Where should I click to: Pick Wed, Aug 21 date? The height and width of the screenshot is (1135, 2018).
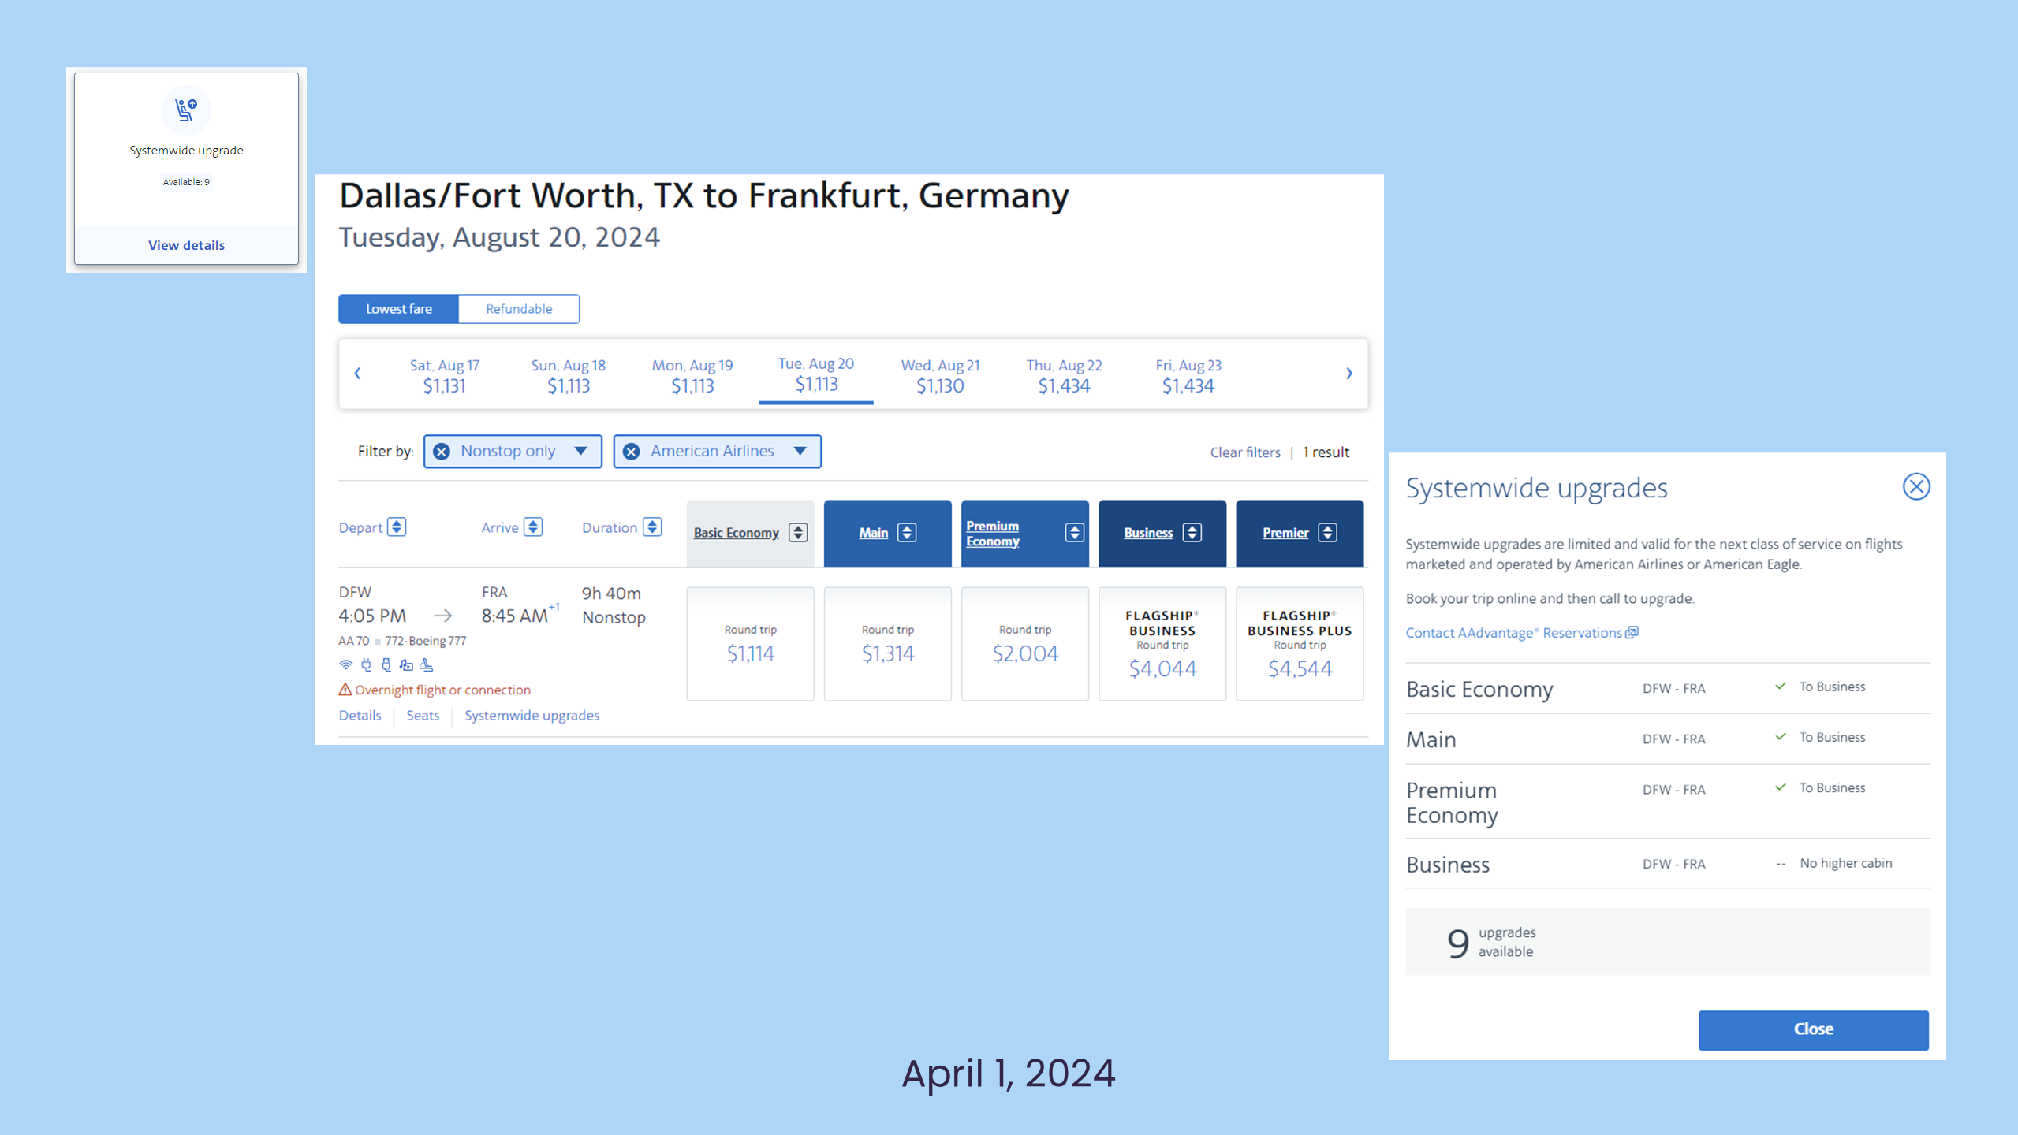(x=940, y=375)
